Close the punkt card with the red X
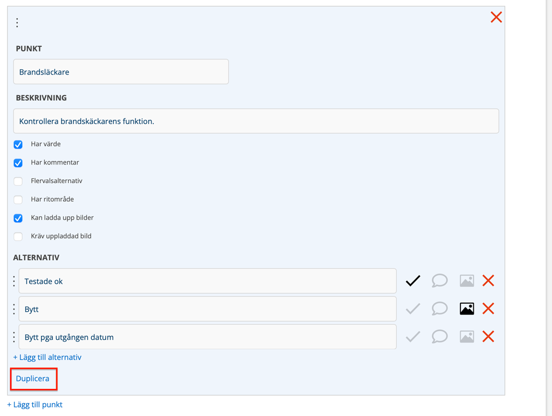This screenshot has width=552, height=416. pos(496,17)
